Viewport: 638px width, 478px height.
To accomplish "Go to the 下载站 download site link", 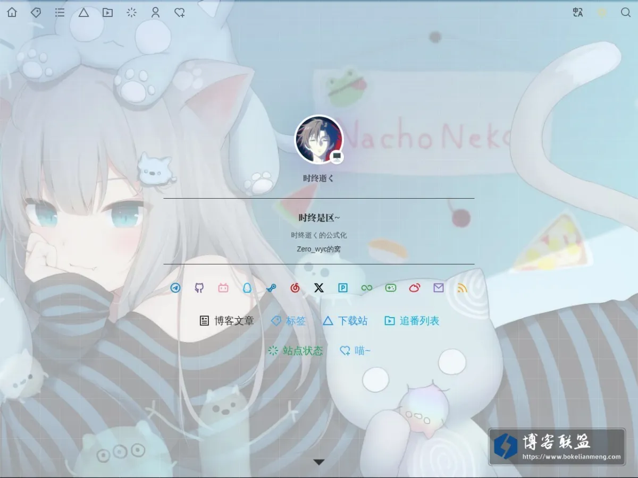I will (x=345, y=321).
